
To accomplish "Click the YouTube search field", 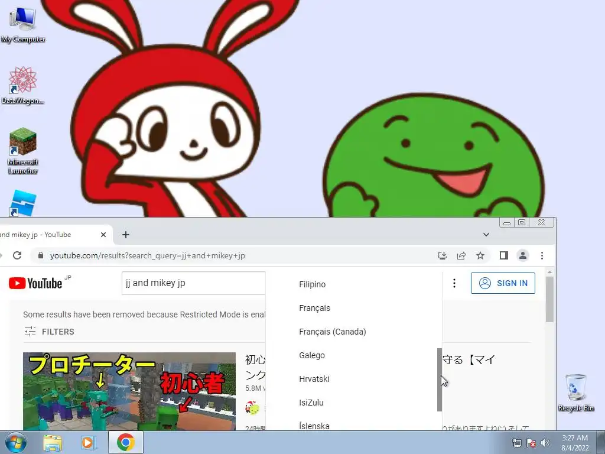I will click(193, 283).
